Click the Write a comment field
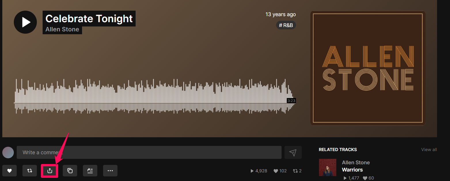The height and width of the screenshot is (181, 450). tap(149, 153)
